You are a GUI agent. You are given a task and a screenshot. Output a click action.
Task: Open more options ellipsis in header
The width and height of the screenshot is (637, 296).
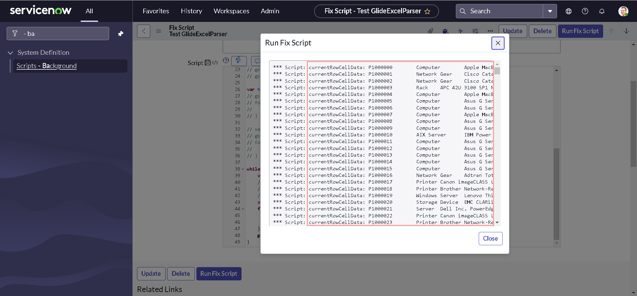pos(490,31)
